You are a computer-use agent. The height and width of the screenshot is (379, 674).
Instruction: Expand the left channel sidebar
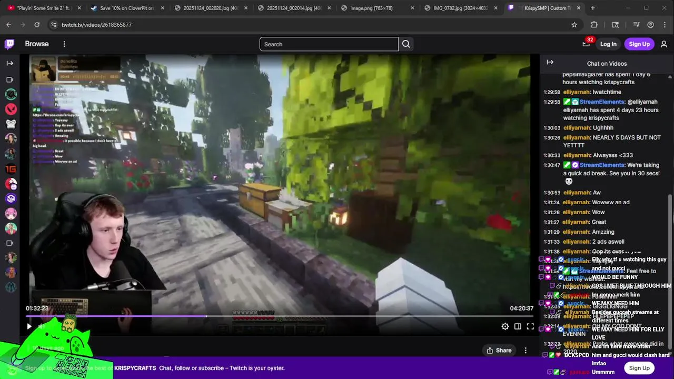tap(10, 63)
